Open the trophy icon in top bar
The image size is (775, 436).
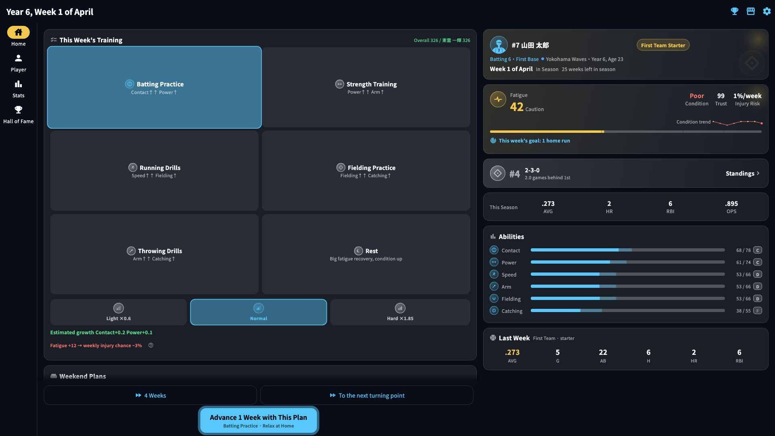(x=735, y=11)
